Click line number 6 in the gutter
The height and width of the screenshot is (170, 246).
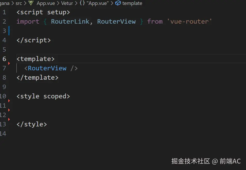point(4,59)
